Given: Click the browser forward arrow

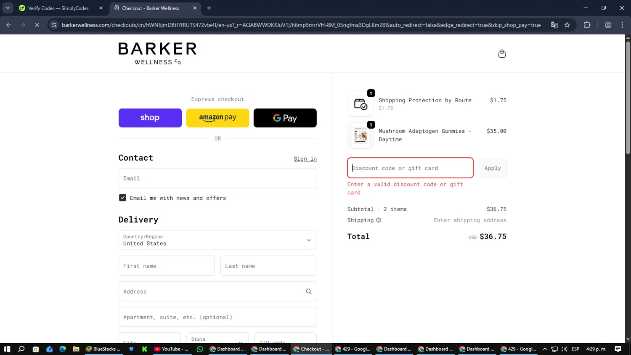Looking at the screenshot, I should click(x=23, y=25).
